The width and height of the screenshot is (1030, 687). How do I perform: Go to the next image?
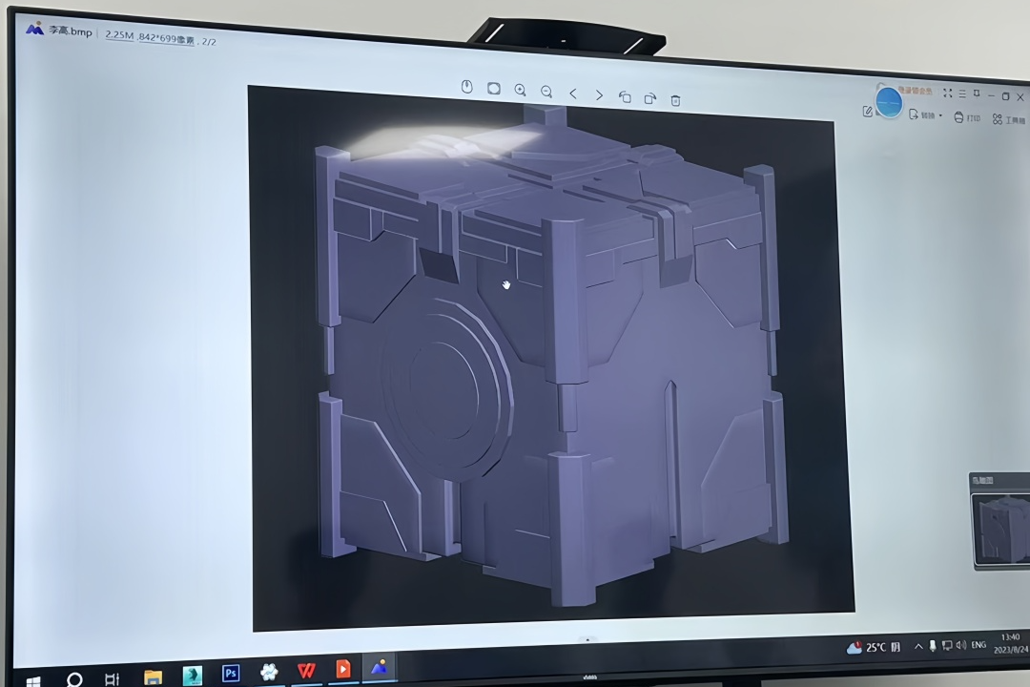[x=599, y=94]
